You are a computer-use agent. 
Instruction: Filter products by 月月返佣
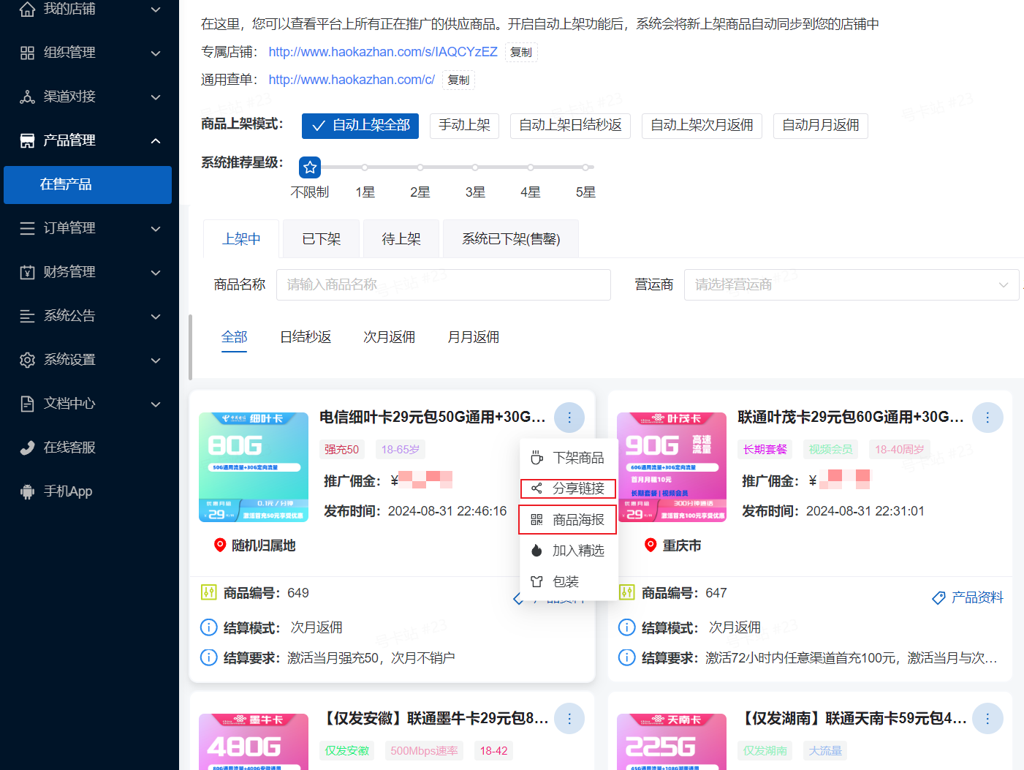(x=474, y=337)
